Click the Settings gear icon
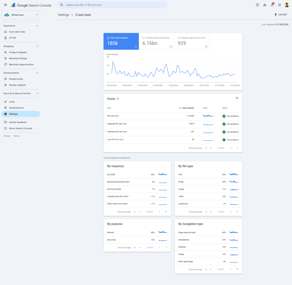The image size is (292, 285). [x=5, y=114]
